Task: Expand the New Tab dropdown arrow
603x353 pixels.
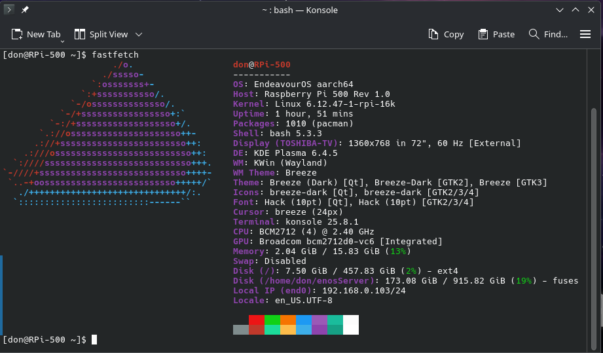Action: (64, 41)
